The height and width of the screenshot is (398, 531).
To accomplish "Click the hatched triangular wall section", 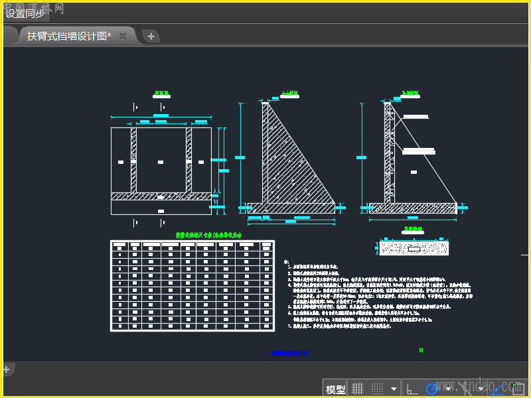I will 289,169.
